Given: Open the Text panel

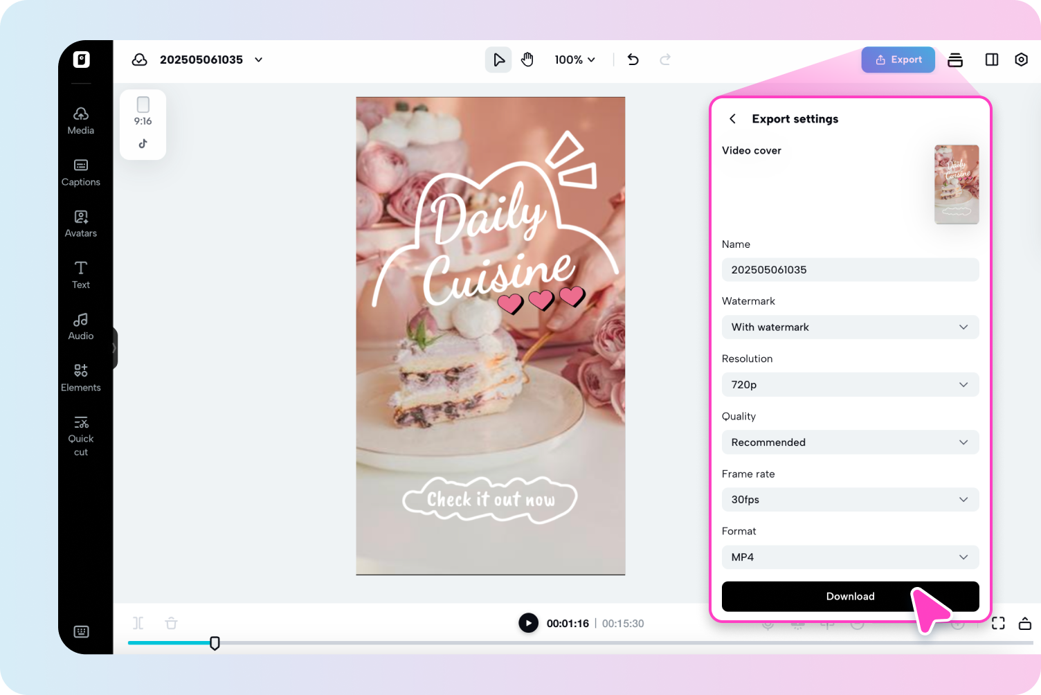Looking at the screenshot, I should 81,276.
